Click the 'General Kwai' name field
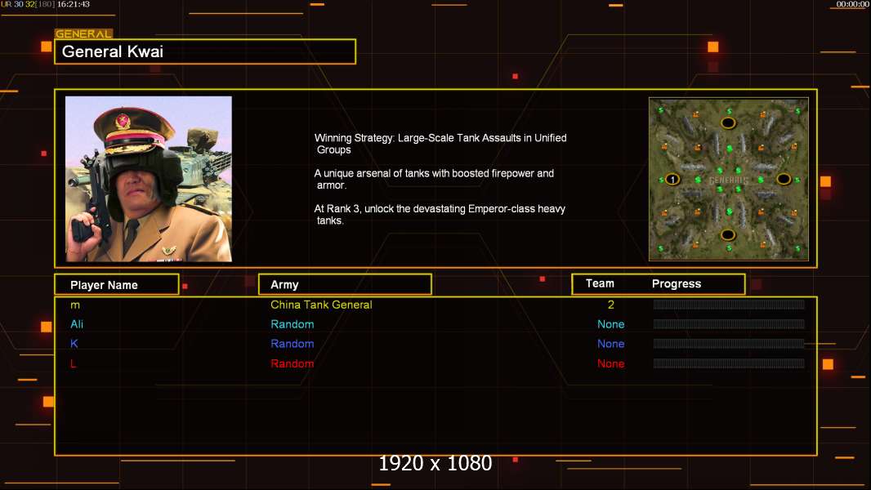This screenshot has height=490, width=871. (205, 51)
